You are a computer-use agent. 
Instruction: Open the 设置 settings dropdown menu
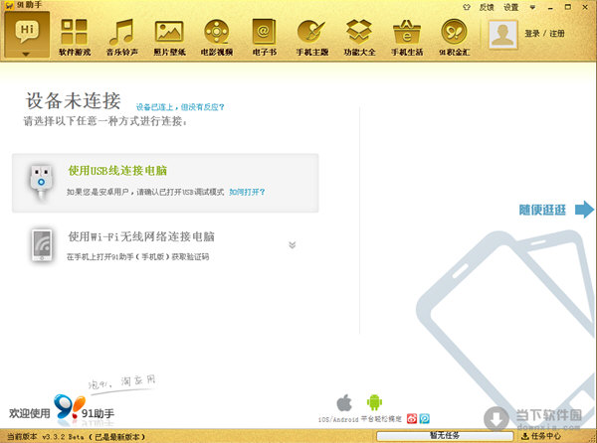point(513,7)
